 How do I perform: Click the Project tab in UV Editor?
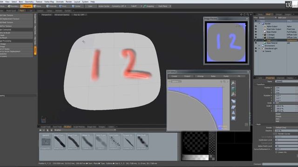187,76
